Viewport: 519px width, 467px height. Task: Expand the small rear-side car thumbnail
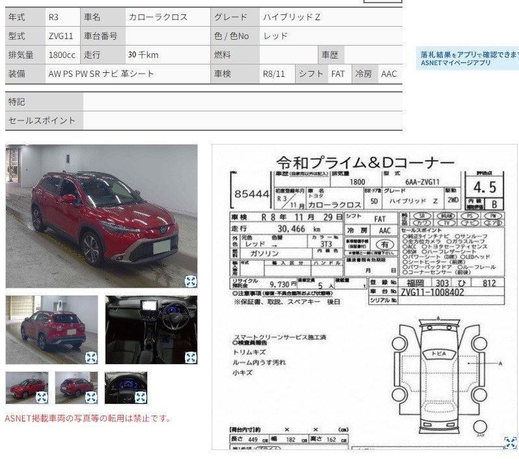pyautogui.click(x=91, y=397)
